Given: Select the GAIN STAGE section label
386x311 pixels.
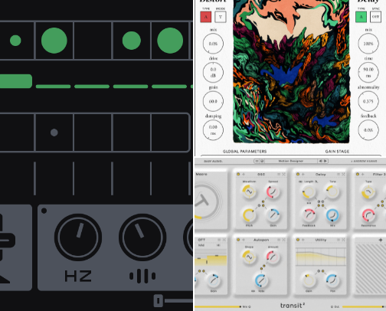Looking at the screenshot, I should pos(337,151).
